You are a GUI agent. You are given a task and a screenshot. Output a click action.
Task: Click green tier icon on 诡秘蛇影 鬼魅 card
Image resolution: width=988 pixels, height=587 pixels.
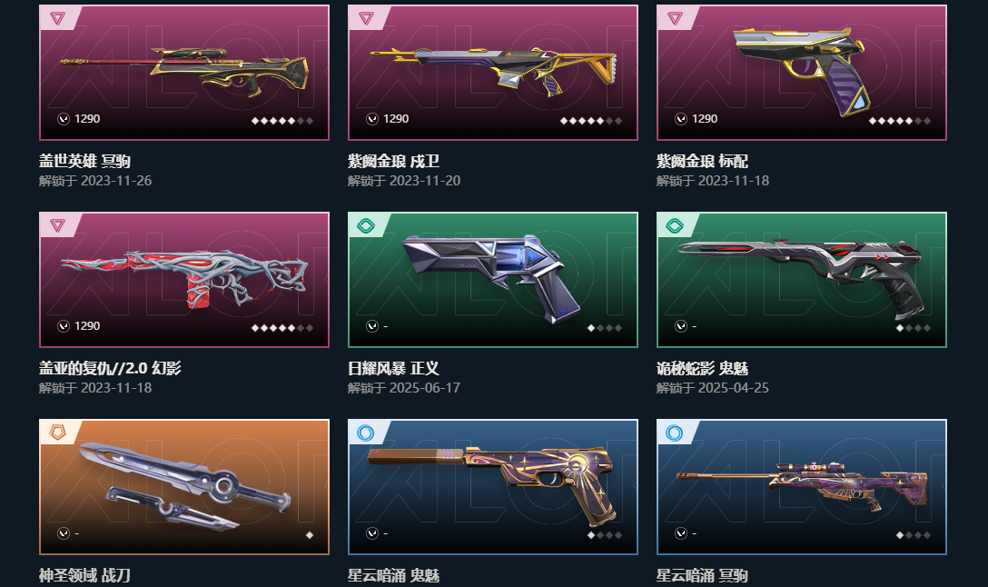[675, 225]
